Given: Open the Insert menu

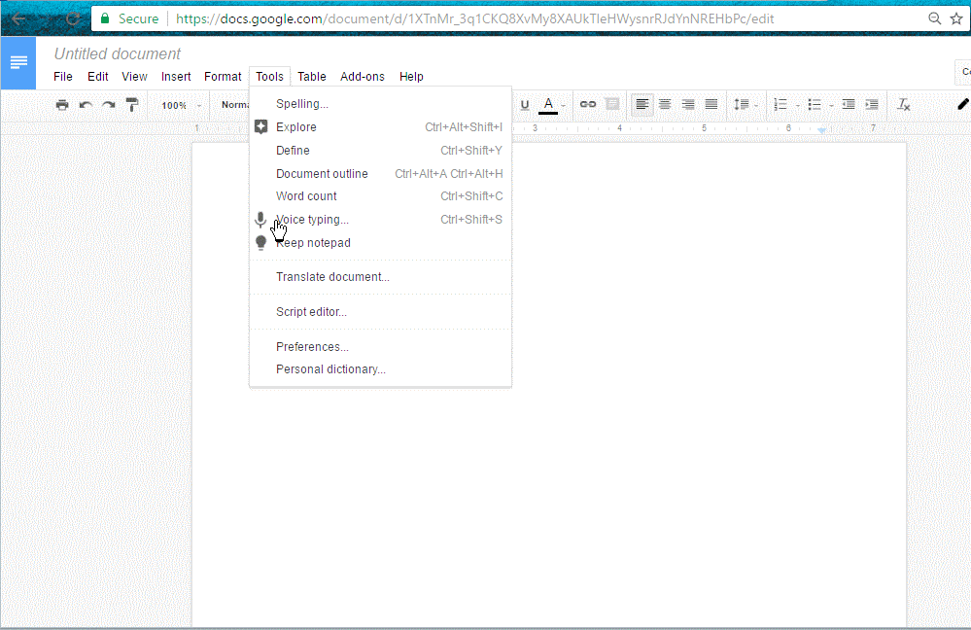Looking at the screenshot, I should pyautogui.click(x=176, y=76).
